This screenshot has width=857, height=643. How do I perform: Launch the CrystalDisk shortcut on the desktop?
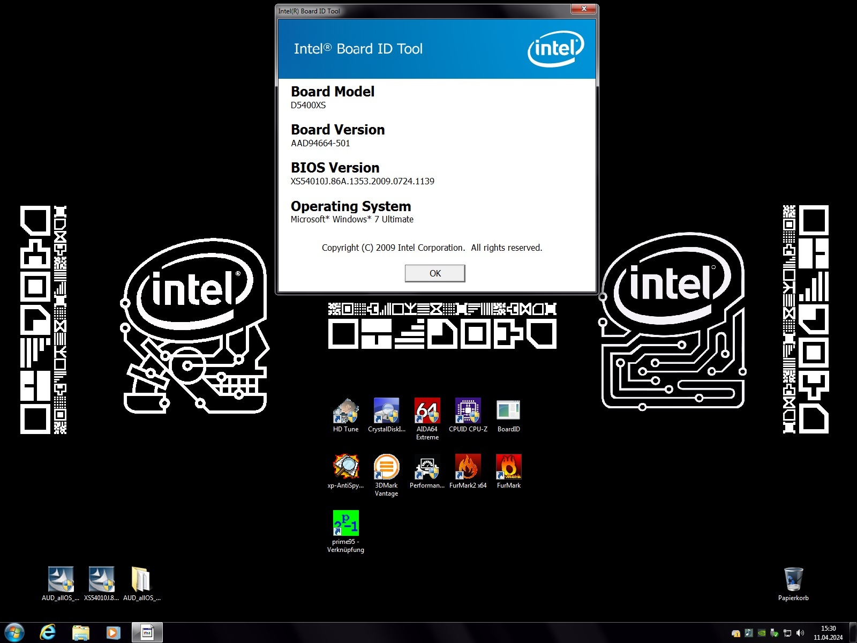point(386,412)
